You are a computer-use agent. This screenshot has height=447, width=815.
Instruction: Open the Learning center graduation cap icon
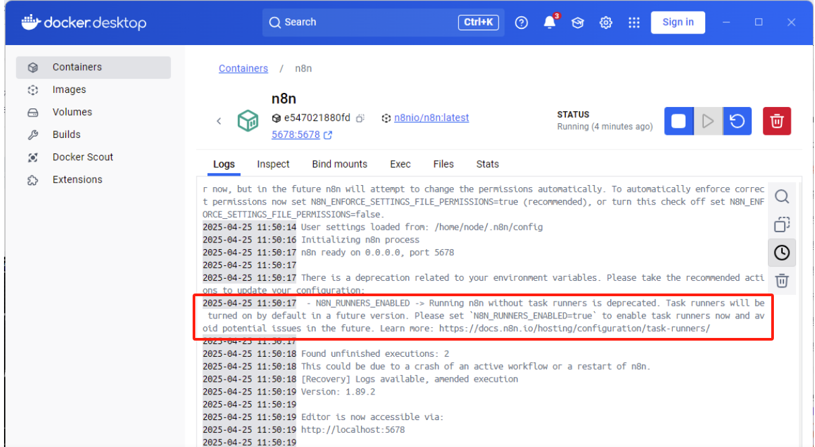578,22
